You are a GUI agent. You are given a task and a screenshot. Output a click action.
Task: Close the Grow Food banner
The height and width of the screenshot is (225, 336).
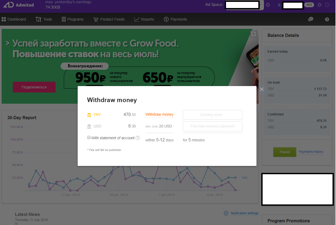click(254, 34)
